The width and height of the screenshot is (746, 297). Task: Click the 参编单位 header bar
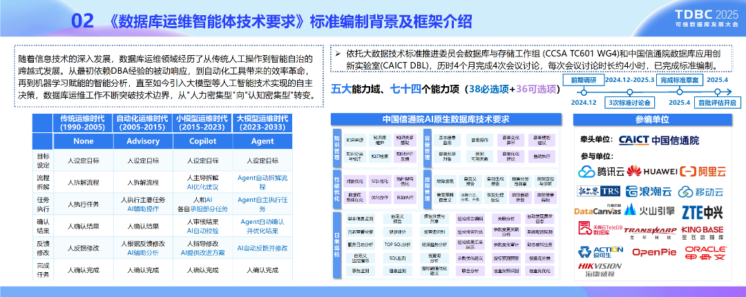652,119
